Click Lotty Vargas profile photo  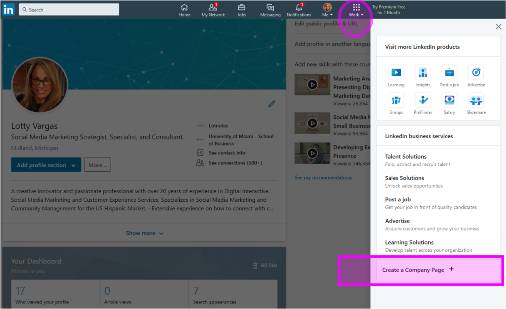pos(40,85)
